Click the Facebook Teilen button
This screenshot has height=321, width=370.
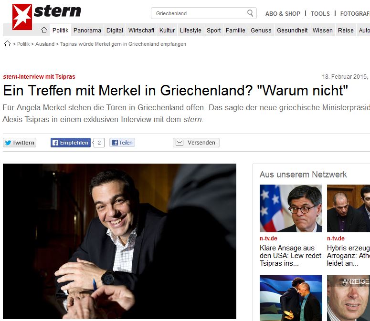click(x=122, y=143)
